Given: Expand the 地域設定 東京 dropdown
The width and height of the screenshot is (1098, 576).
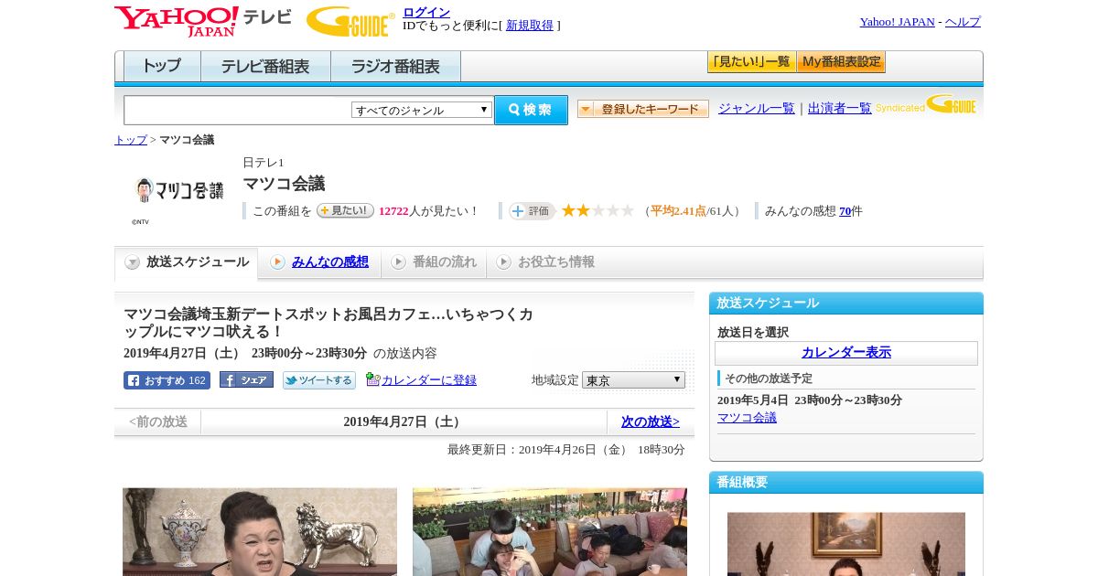Looking at the screenshot, I should point(633,380).
